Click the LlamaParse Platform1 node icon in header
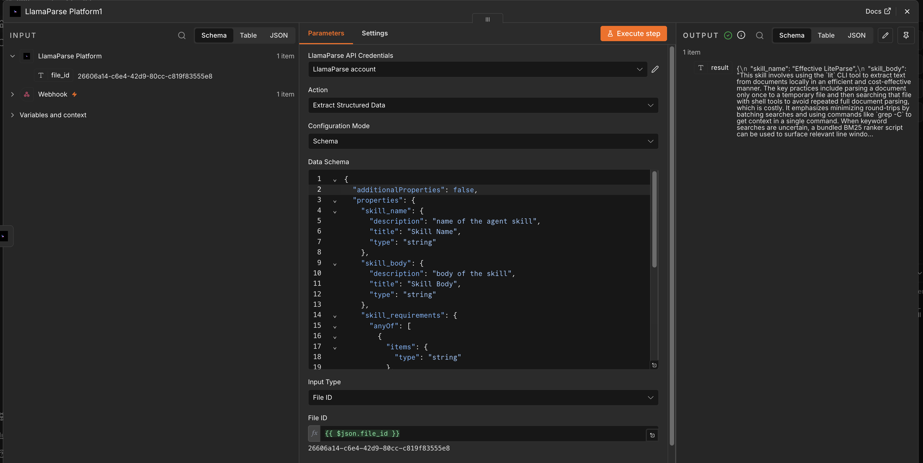923x463 pixels. click(x=15, y=11)
